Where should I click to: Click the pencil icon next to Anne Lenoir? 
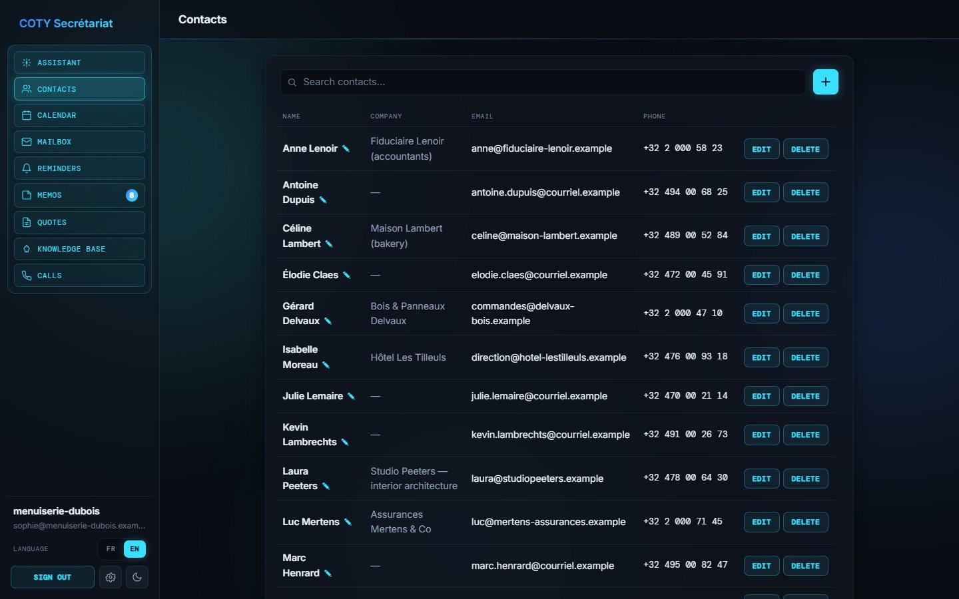pos(346,148)
